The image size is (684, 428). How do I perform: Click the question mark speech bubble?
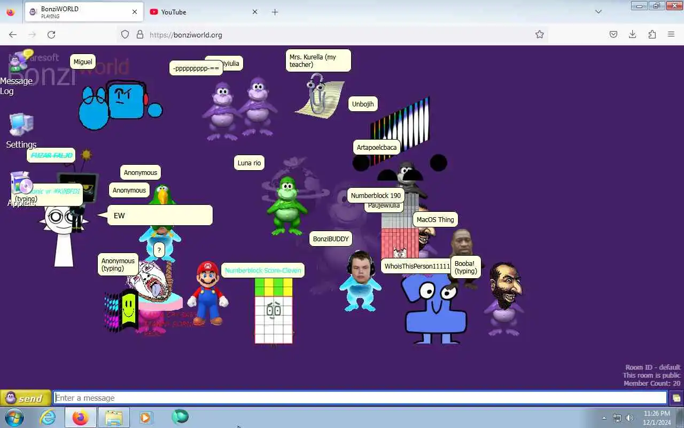[x=159, y=250]
